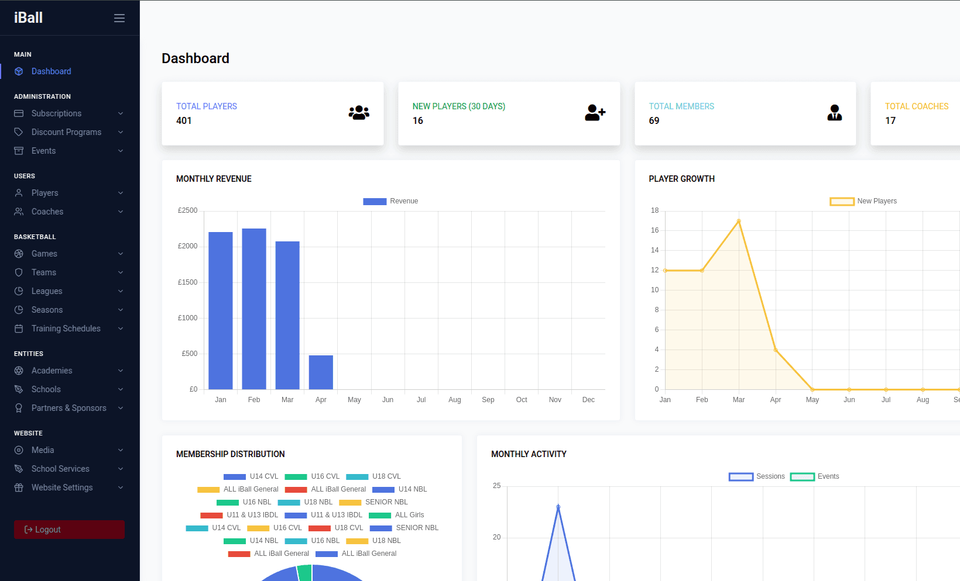Screen dimensions: 960x581
Task: Open the School Services link
Action: tap(70, 469)
